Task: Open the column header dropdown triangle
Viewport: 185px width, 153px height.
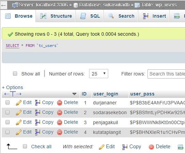Action: coord(74,94)
